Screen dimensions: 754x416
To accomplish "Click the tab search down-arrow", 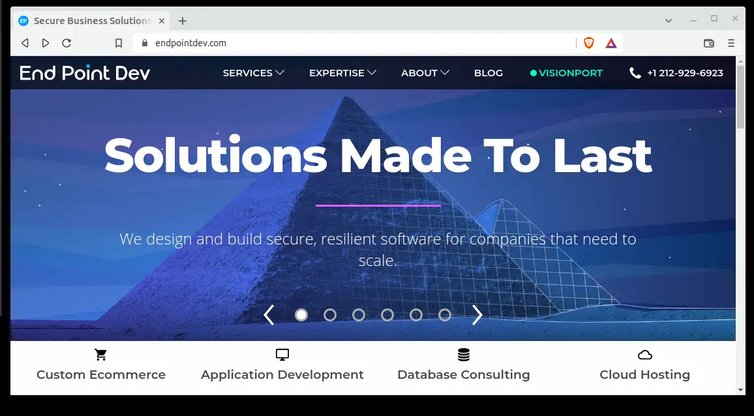I will [669, 21].
